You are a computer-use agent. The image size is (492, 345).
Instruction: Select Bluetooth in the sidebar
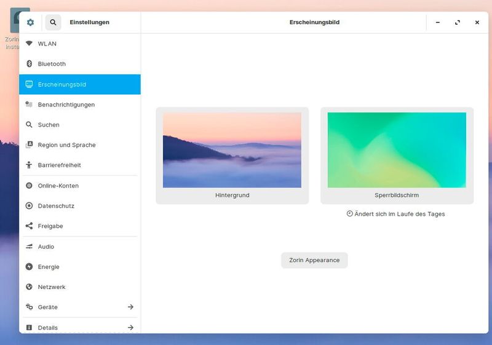80,64
